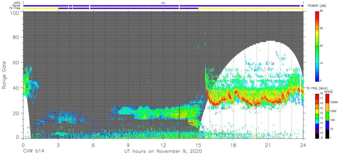Screen dimensions: 341x157
Task: Click the 'CPID' label at top left
Action: pos(16,3)
